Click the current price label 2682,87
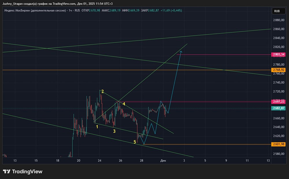Screen dimensions: 289x179 click(x=278, y=108)
